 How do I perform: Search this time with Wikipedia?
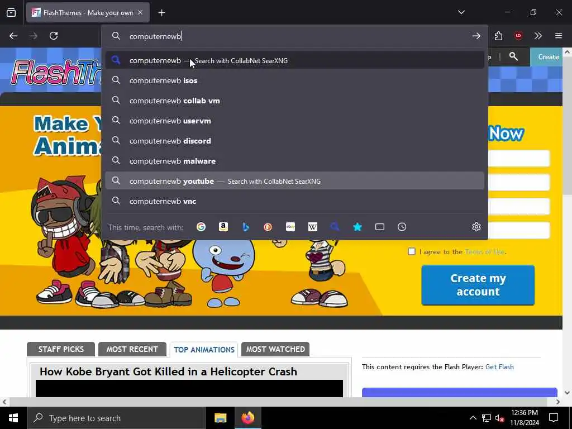[x=313, y=227]
